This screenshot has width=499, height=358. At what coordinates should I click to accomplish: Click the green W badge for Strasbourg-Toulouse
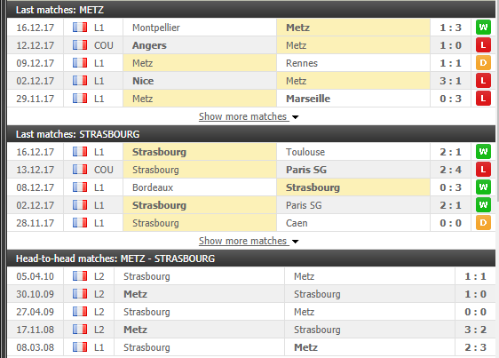(483, 152)
